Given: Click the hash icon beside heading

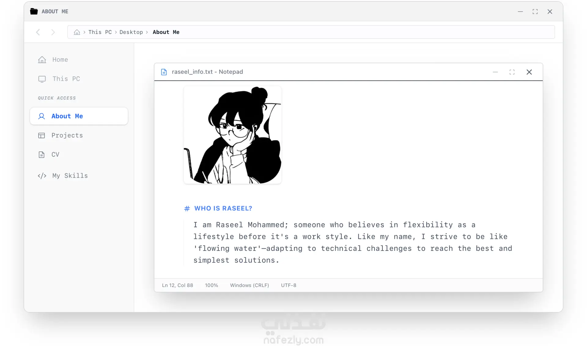Looking at the screenshot, I should tap(187, 209).
